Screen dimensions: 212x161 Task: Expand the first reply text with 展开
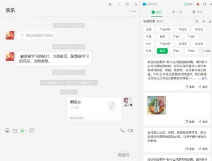tap(203, 79)
